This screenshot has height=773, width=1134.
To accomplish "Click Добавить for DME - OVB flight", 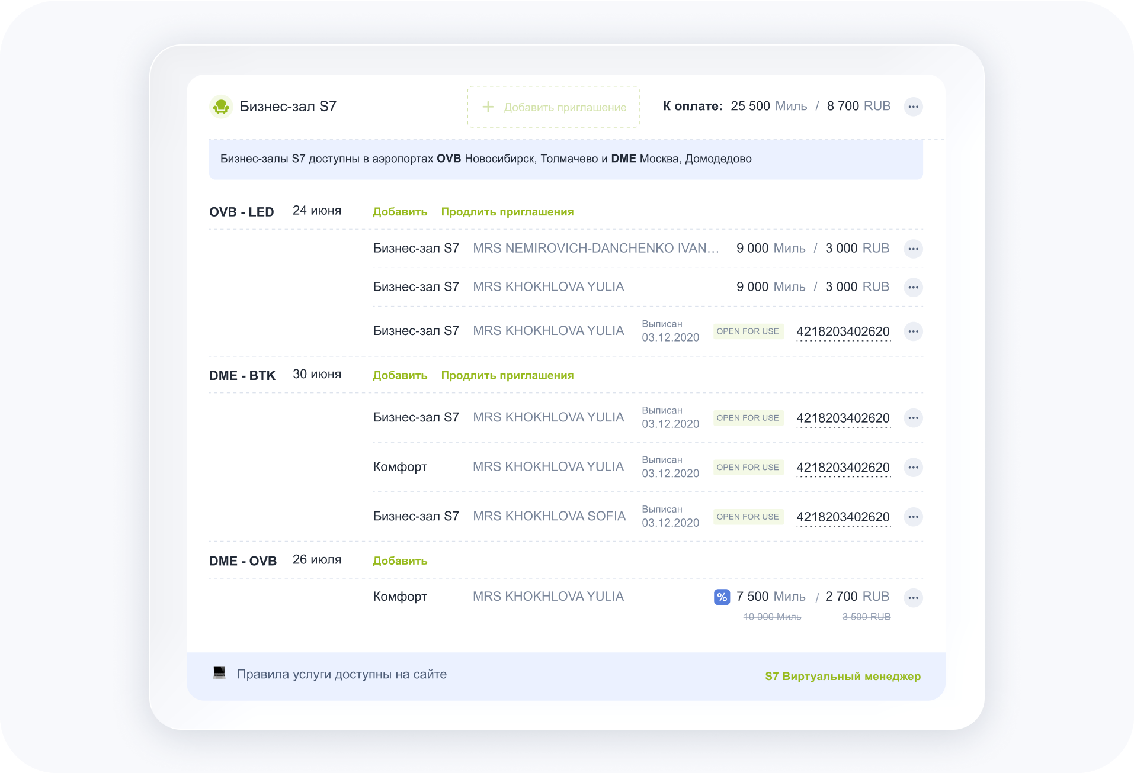I will click(400, 561).
